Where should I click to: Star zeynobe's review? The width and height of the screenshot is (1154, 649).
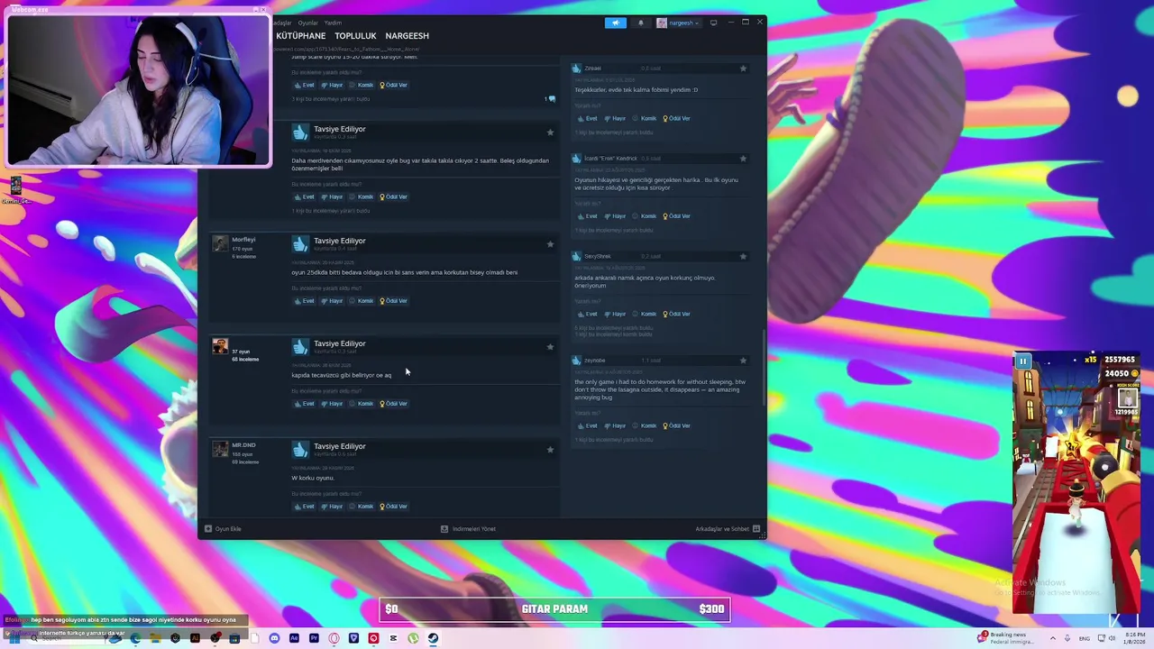[x=743, y=361]
